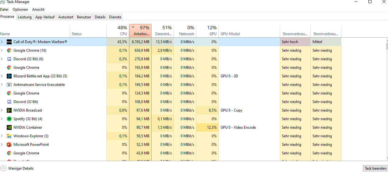Collapse view with Weniger Details arrow icon
The width and height of the screenshot is (388, 173).
3,168
